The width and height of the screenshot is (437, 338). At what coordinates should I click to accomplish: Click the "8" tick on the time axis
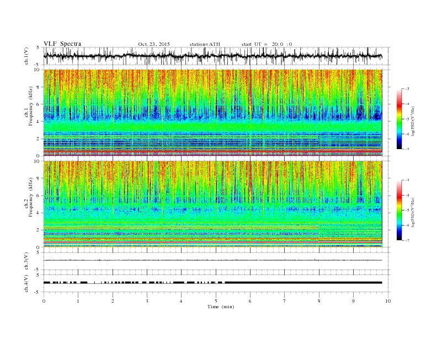pyautogui.click(x=319, y=301)
